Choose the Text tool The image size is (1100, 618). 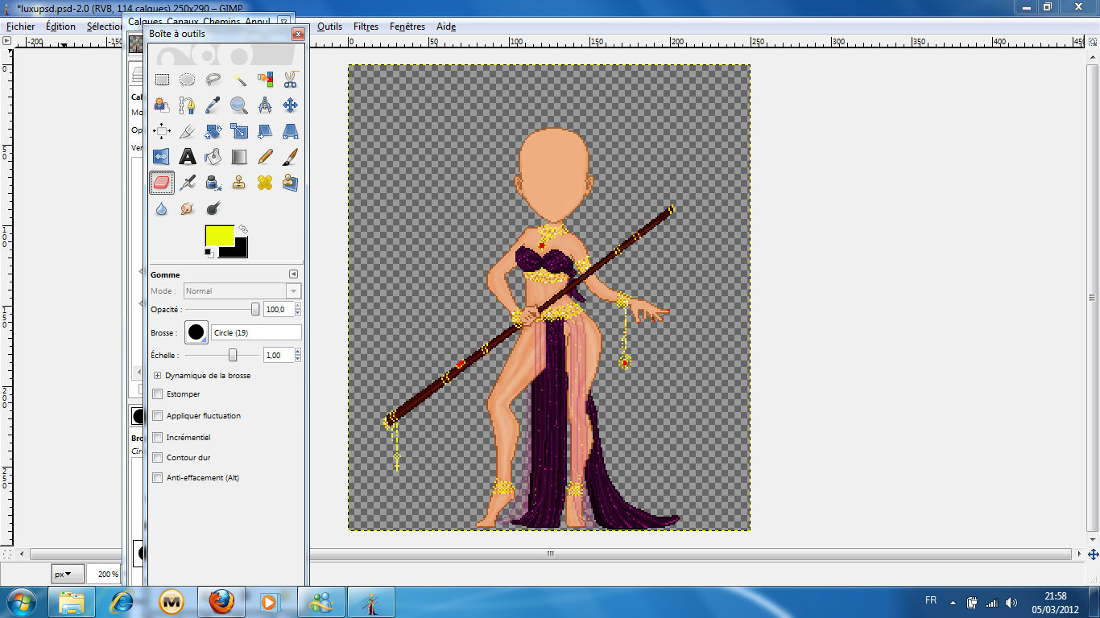188,156
